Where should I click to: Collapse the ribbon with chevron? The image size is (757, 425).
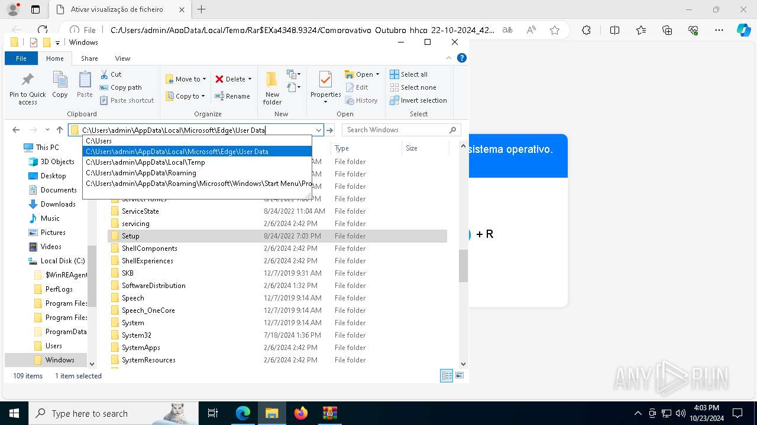pyautogui.click(x=449, y=58)
